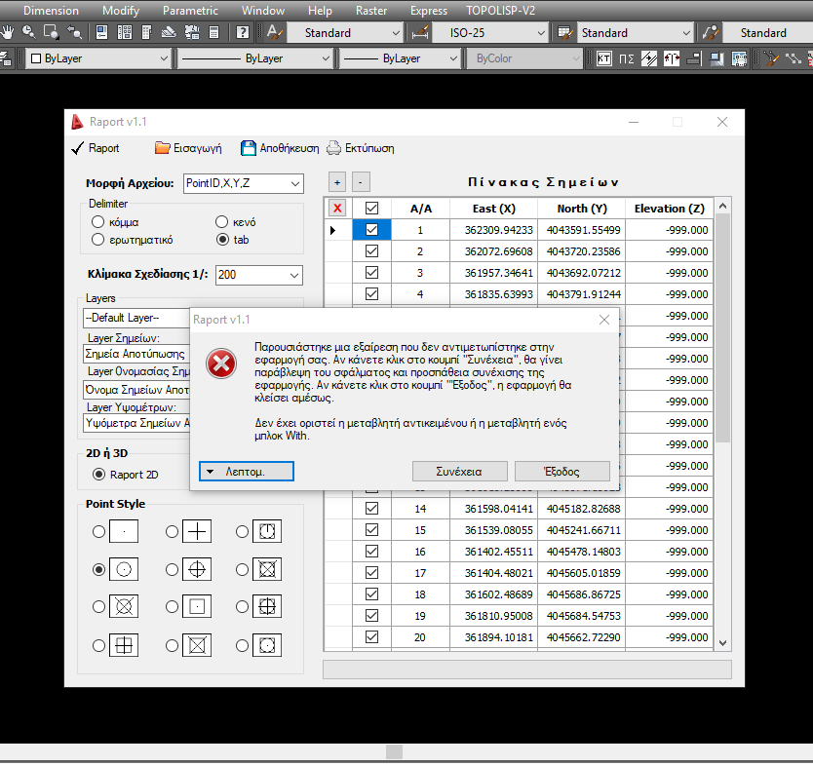Choose the single dot point style

click(98, 532)
